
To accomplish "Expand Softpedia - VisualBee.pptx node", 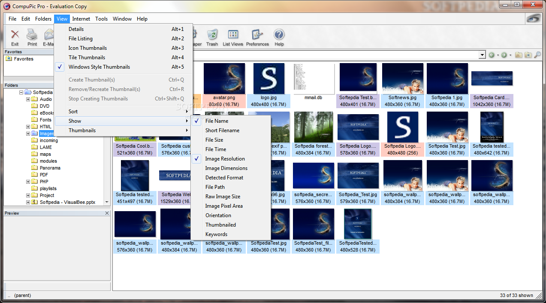I will pos(28,202).
